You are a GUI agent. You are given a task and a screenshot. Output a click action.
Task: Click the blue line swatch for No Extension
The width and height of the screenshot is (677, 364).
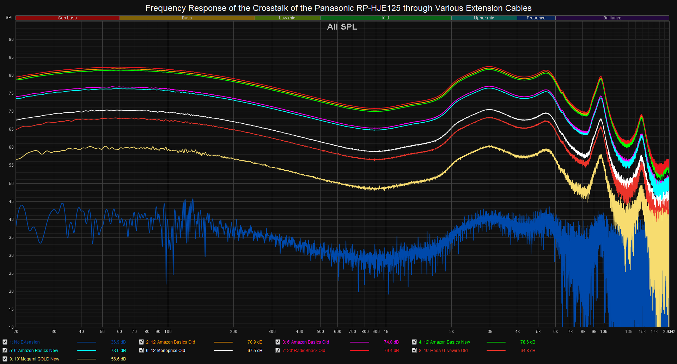click(87, 342)
